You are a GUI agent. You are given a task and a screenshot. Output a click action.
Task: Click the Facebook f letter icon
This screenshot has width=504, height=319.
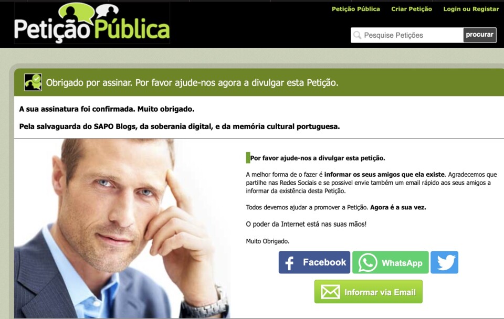coord(289,263)
